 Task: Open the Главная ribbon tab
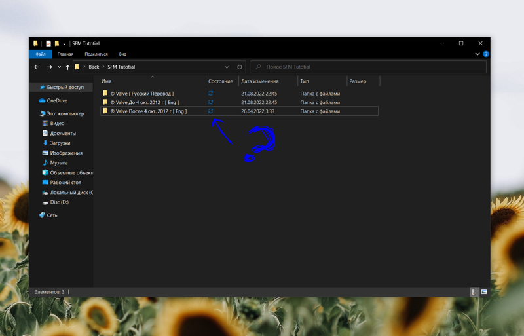[65, 54]
